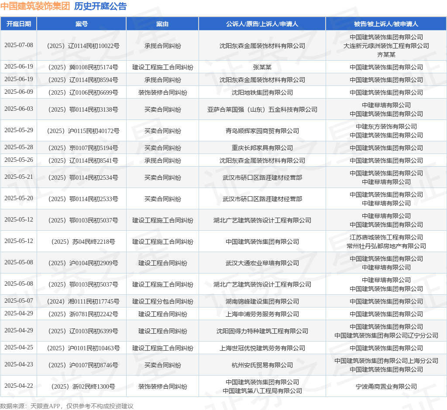
Task: Click plaintiff 上海世冠优悦建筑劳务有限公司
Action: [x=262, y=348]
